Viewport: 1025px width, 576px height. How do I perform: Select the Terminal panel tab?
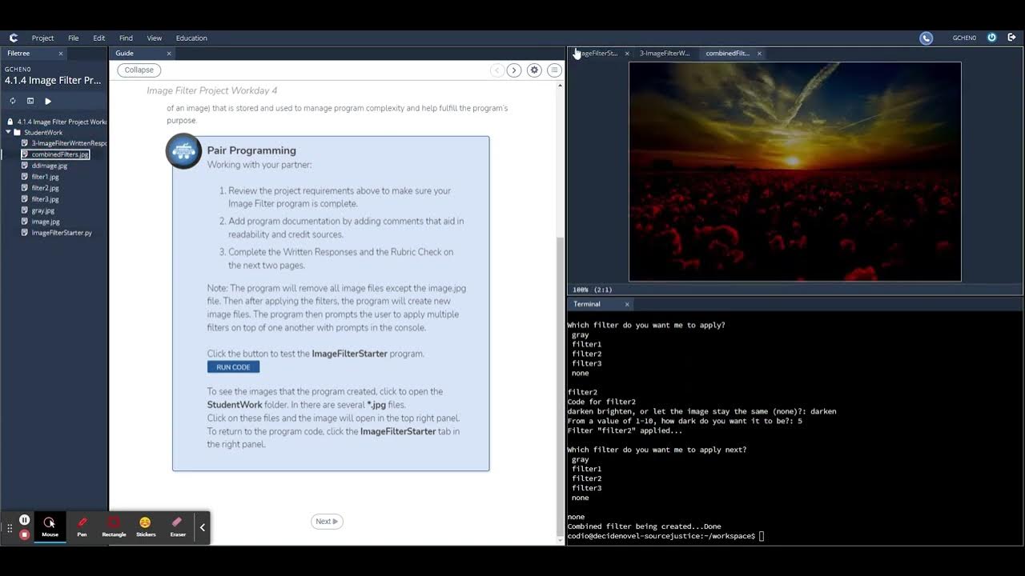pyautogui.click(x=586, y=304)
